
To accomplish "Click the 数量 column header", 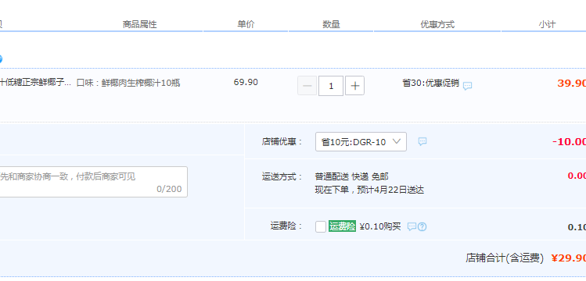I will (x=331, y=25).
